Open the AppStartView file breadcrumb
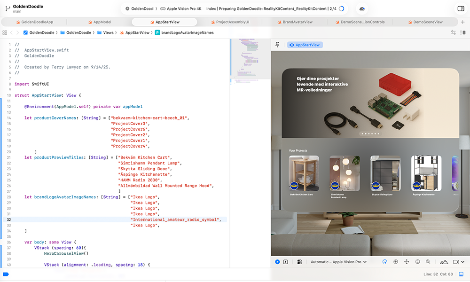 (134, 33)
